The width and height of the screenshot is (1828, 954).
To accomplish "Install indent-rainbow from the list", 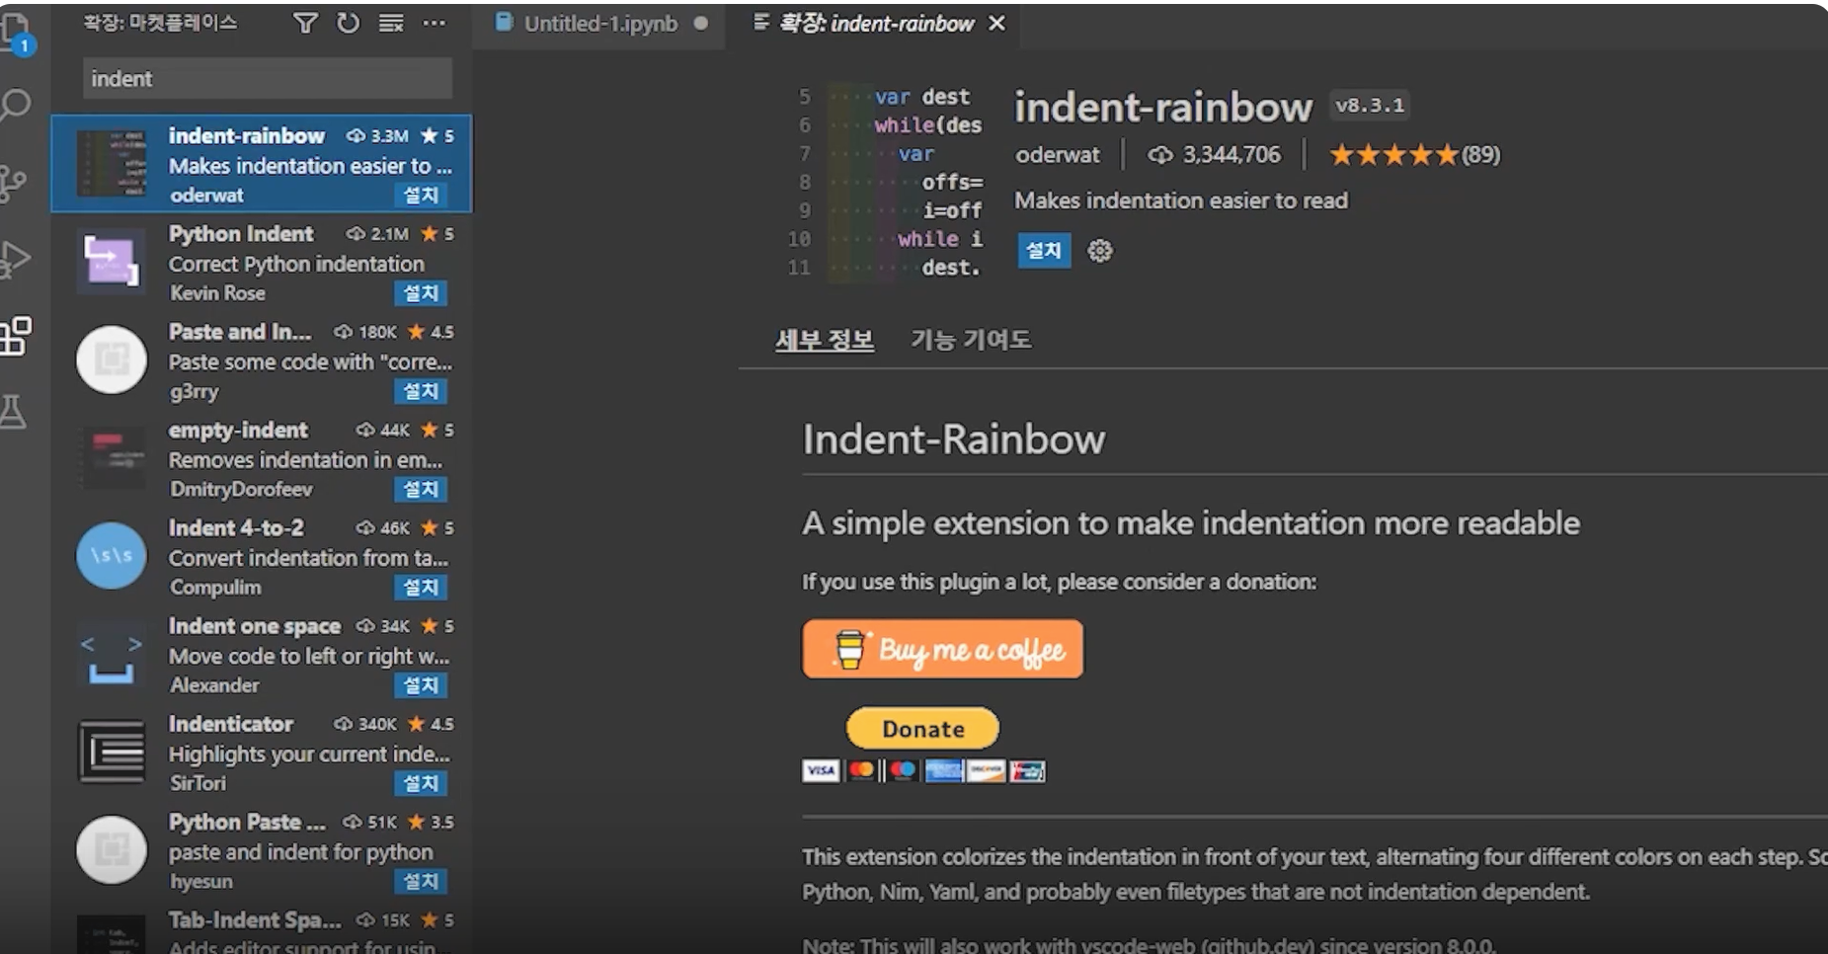I will point(420,196).
